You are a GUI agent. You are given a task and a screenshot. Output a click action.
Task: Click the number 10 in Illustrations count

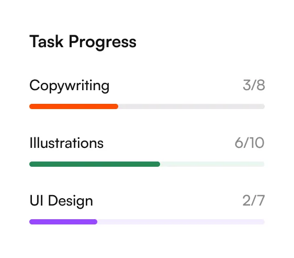(257, 143)
